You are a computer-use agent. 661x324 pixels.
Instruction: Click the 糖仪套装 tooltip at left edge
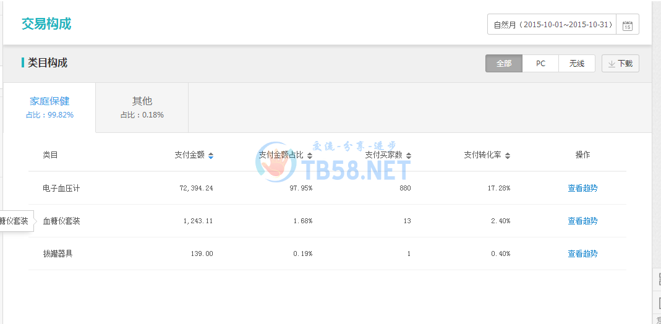pos(15,221)
